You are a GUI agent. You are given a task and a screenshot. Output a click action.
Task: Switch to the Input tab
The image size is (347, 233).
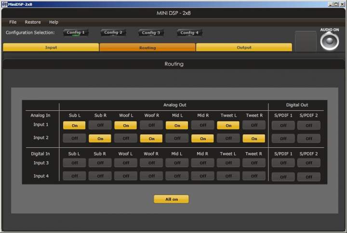point(51,47)
